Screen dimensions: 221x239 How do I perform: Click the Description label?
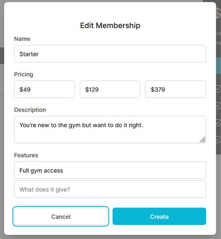point(30,110)
